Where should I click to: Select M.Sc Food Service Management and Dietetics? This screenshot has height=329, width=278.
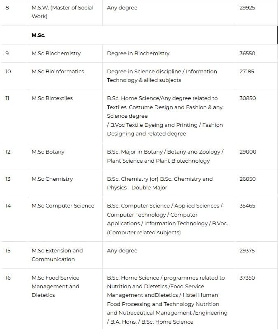click(55, 286)
